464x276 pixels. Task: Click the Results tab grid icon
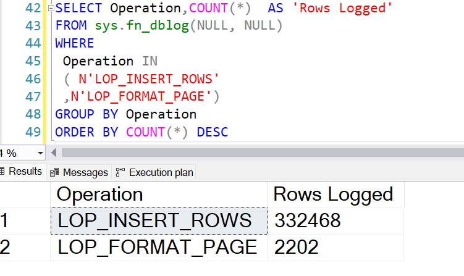[2, 171]
